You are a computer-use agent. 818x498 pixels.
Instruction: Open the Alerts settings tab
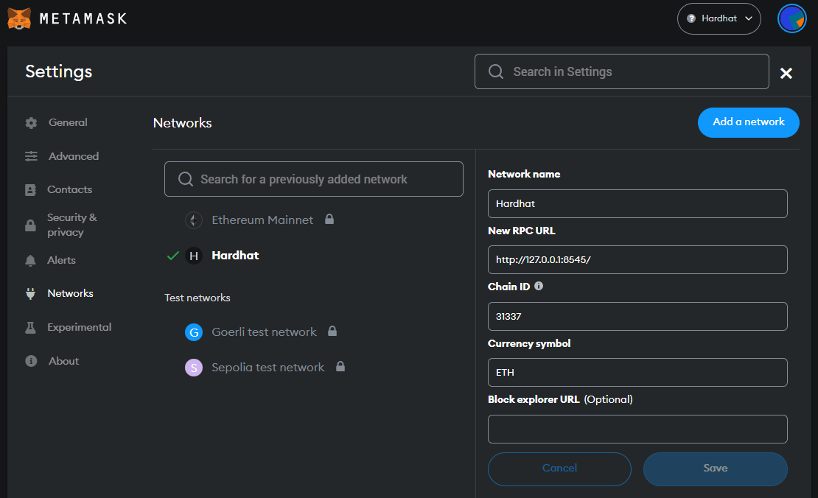pyautogui.click(x=61, y=260)
